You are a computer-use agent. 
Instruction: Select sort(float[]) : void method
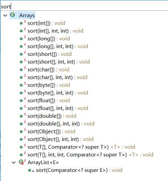[49, 101]
